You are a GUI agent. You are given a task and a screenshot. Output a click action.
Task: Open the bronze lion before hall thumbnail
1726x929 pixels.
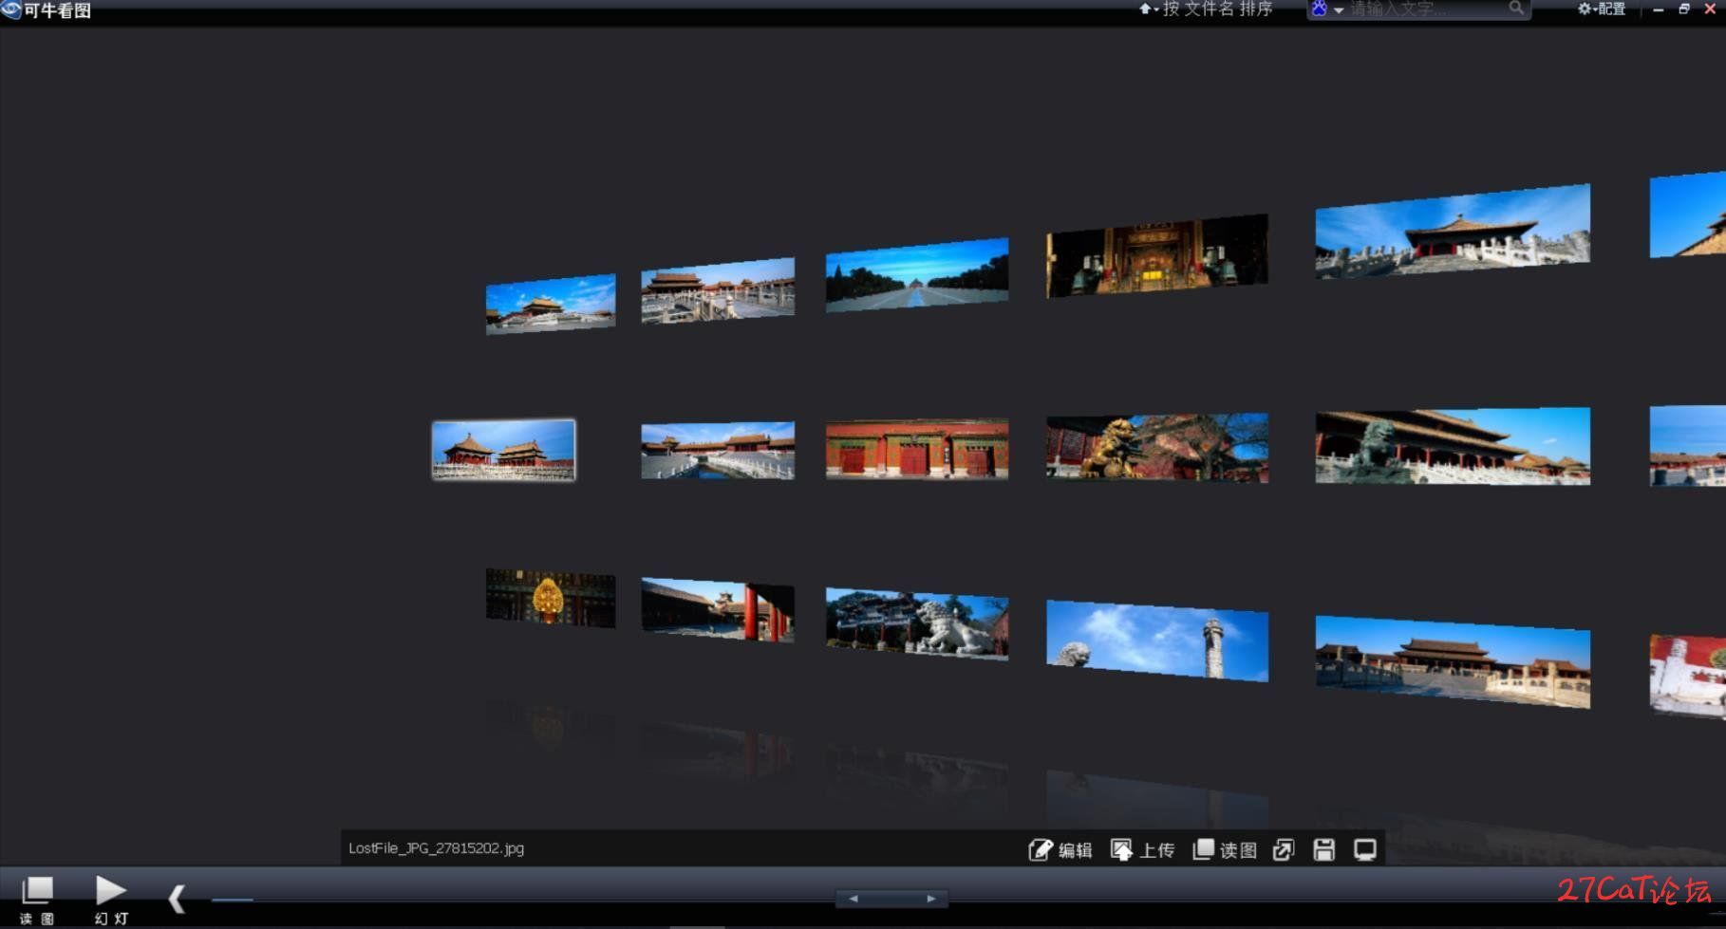tap(1453, 446)
